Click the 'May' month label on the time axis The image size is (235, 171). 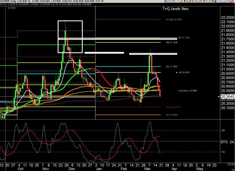pyautogui.click(x=200, y=169)
